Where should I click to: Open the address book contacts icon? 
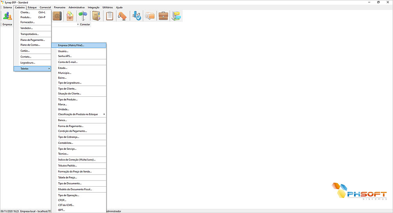click(57, 16)
